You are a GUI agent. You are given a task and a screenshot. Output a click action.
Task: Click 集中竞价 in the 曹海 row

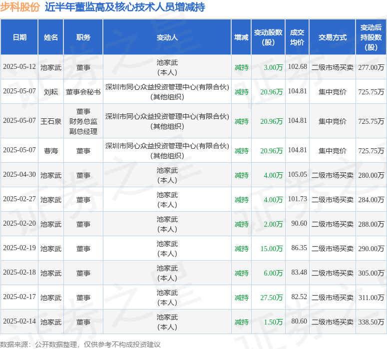pos(333,151)
